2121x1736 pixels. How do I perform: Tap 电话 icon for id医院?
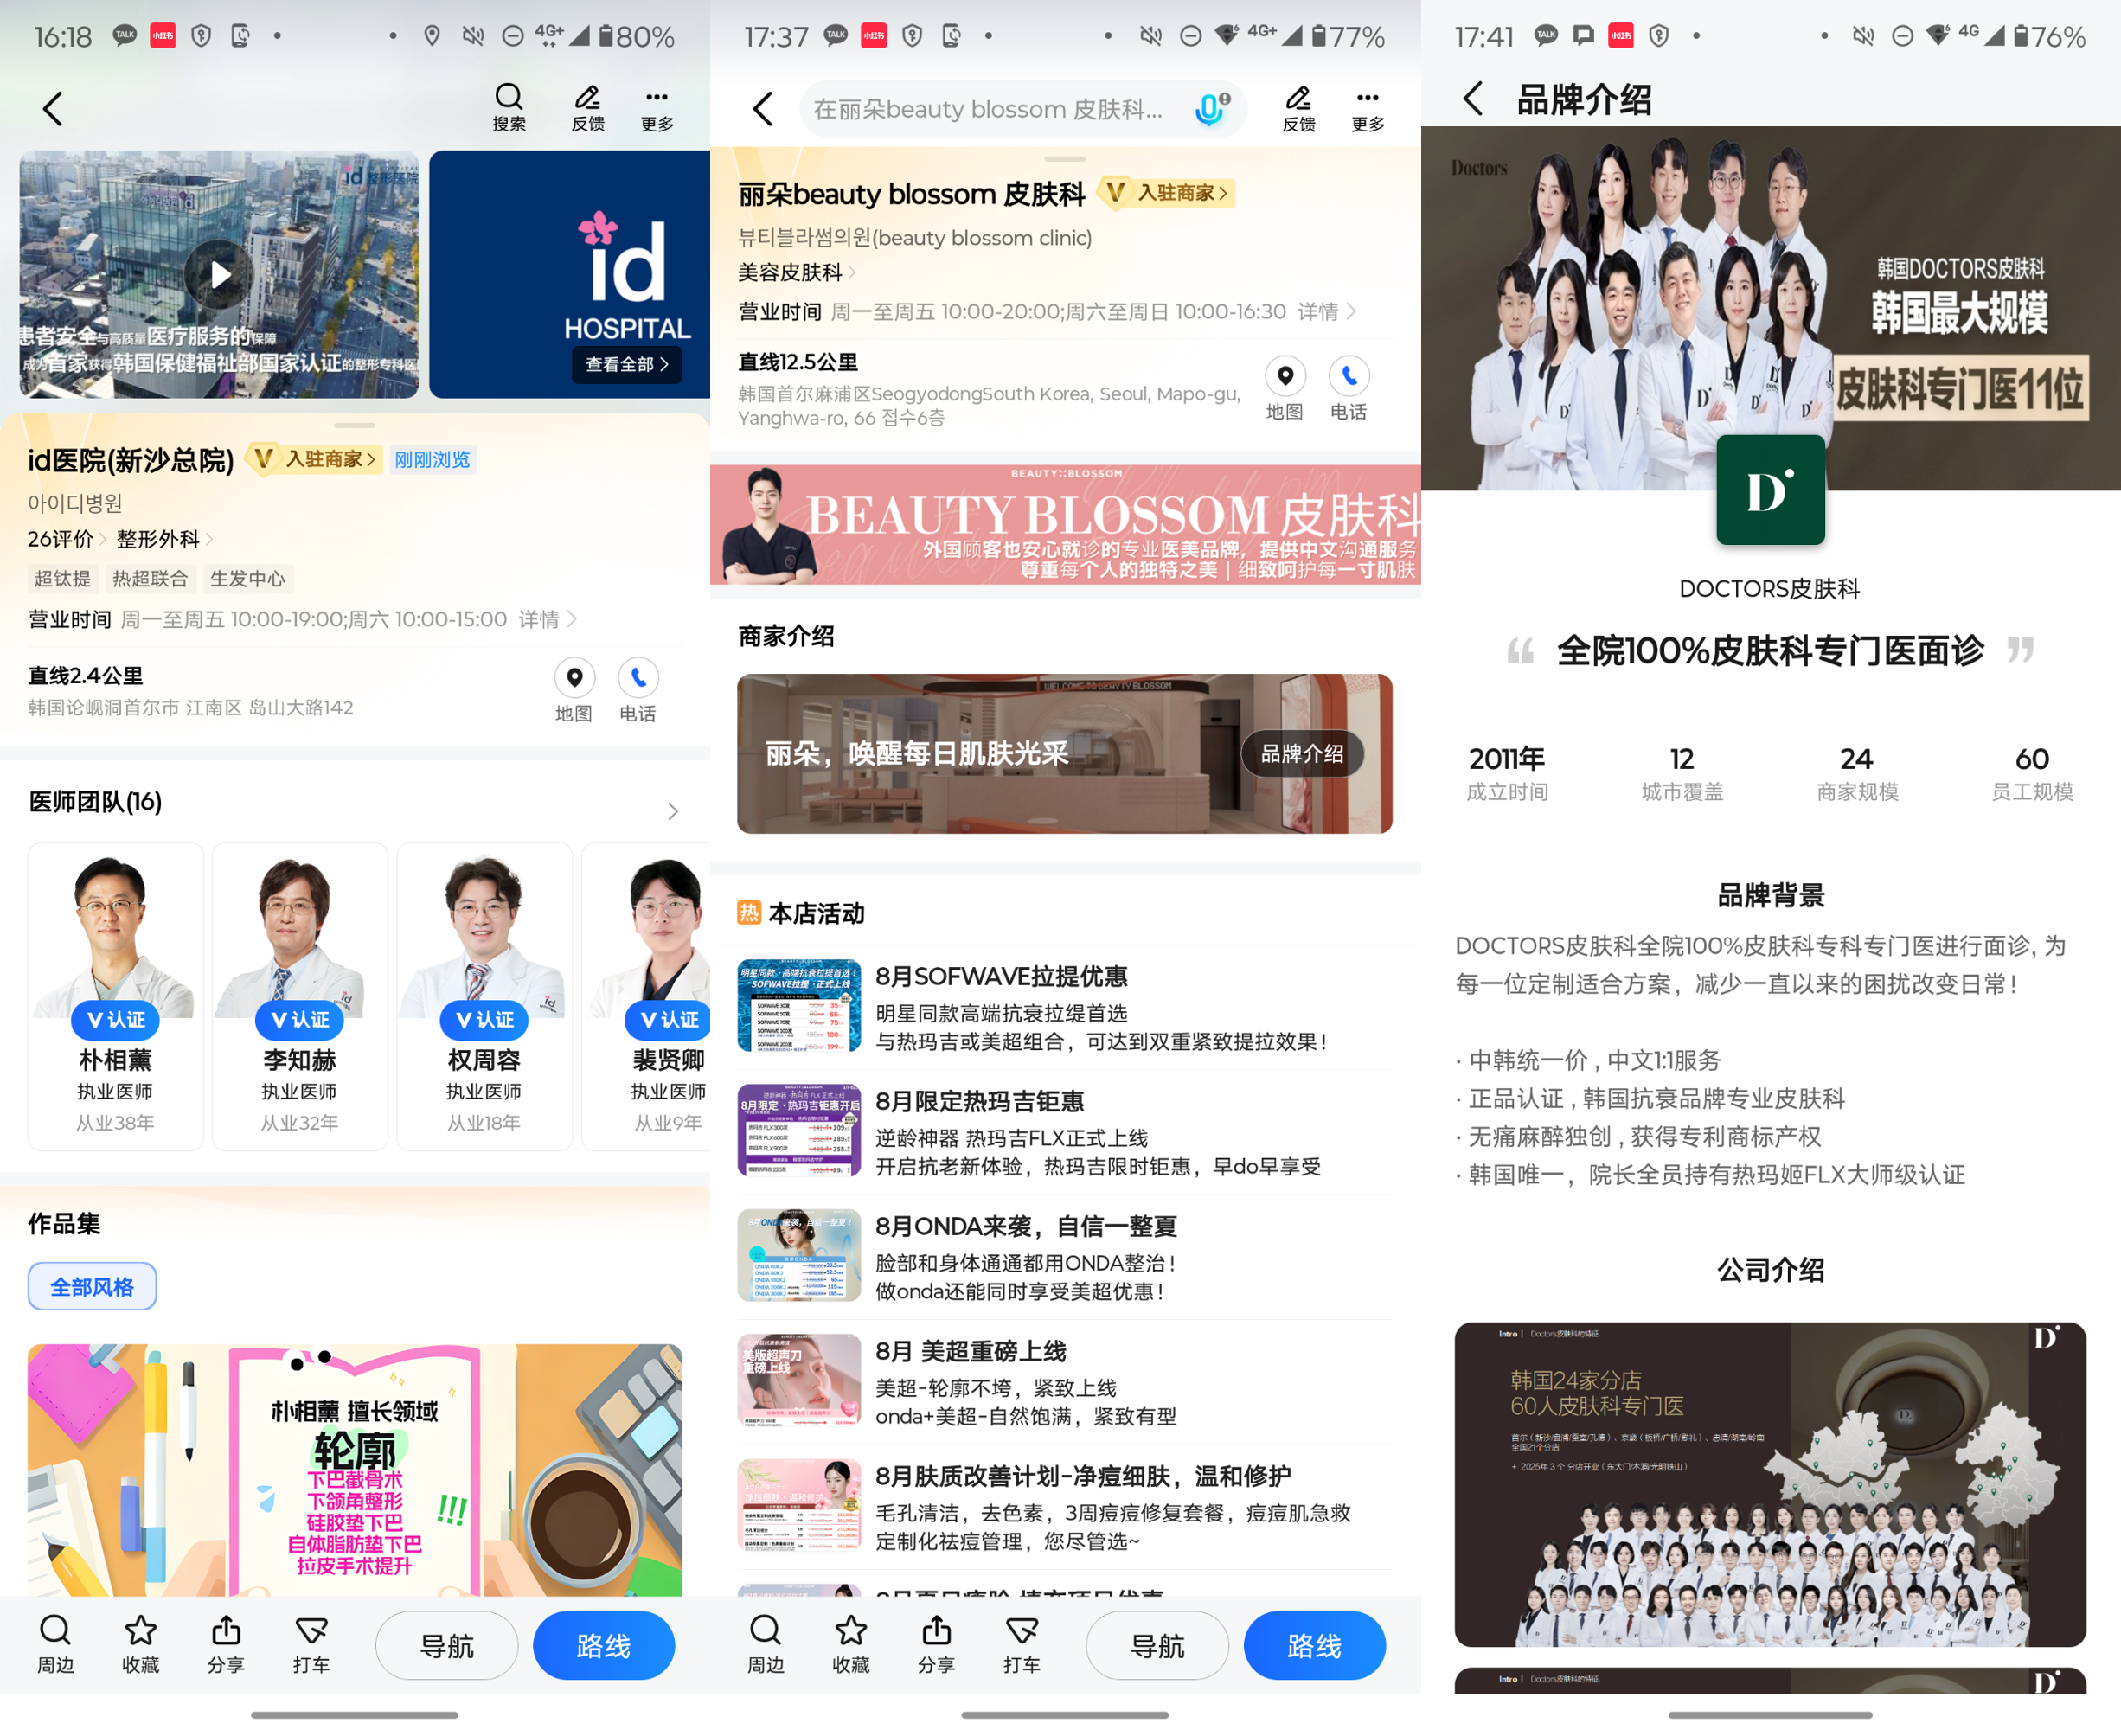tap(638, 690)
